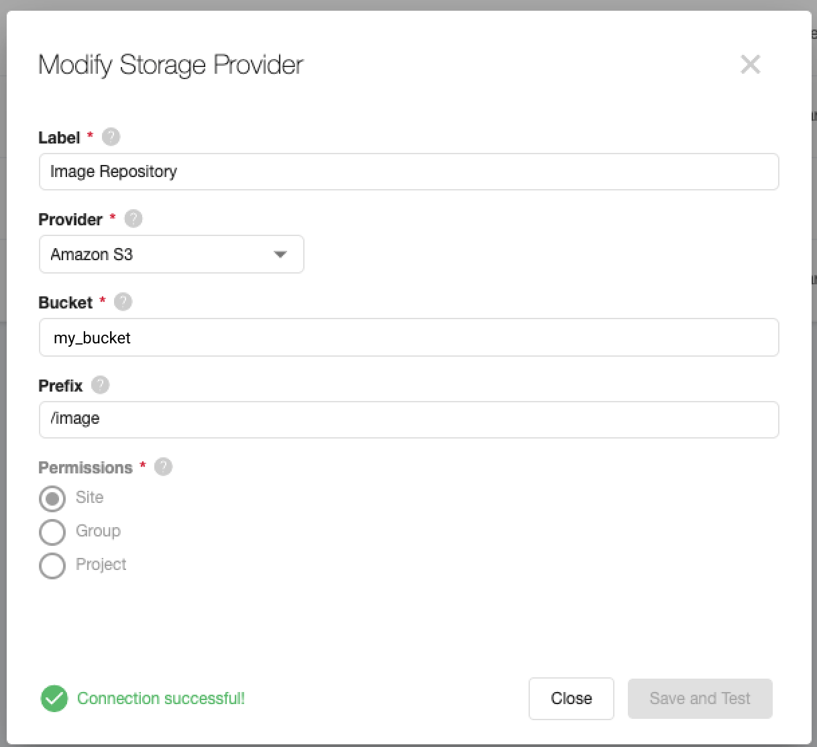Click the Modify Storage Provider title
Viewport: 817px width, 747px height.
click(x=170, y=64)
